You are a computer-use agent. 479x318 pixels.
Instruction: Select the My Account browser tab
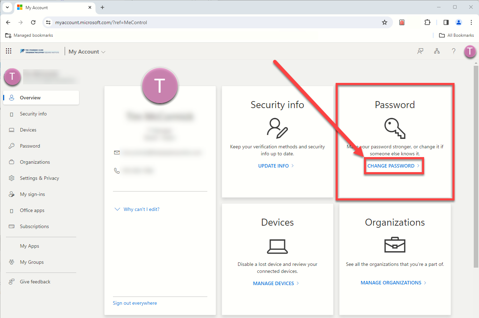[x=55, y=7]
